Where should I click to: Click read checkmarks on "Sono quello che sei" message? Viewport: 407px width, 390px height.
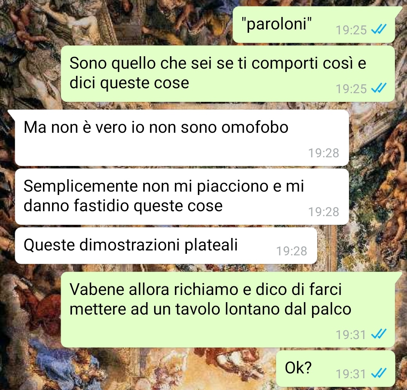click(379, 88)
